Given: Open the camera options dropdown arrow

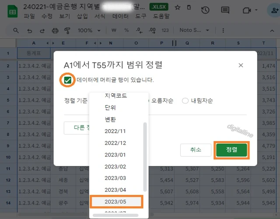Looking at the screenshot, I should point(256,10).
